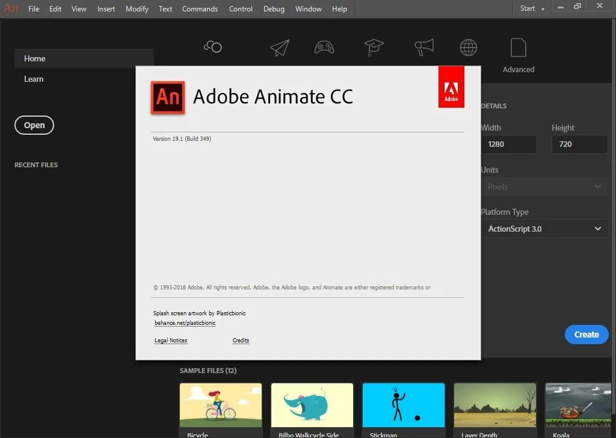
Task: Select the Ads megaphone preset icon
Action: tap(424, 47)
